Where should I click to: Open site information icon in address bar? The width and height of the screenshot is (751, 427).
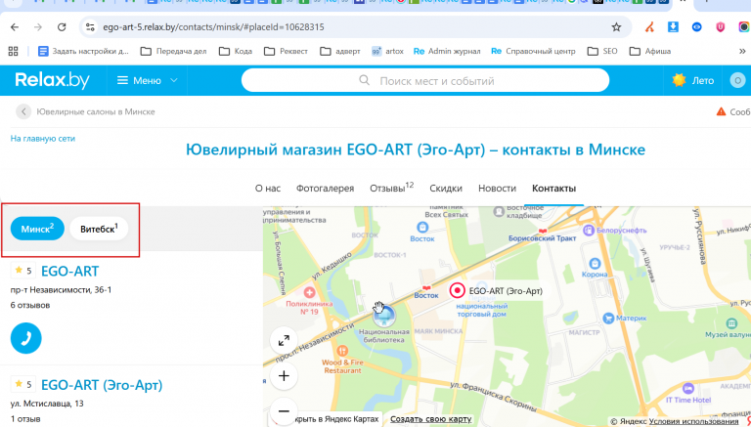click(90, 27)
